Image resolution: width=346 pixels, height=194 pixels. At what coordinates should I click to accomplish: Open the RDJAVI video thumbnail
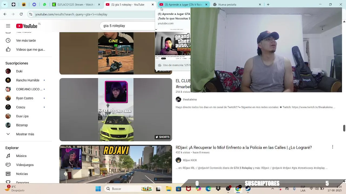[116, 164]
